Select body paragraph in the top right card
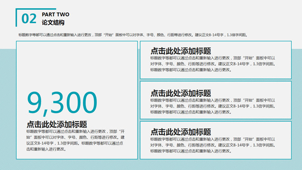The height and width of the screenshot is (170, 302). coord(213,64)
